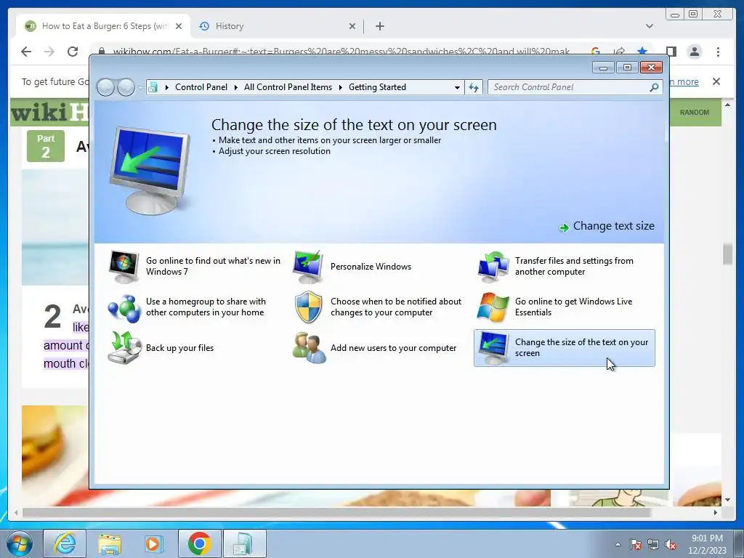
Task: Click the Personalize Windows monitor icon
Action: tap(308, 267)
